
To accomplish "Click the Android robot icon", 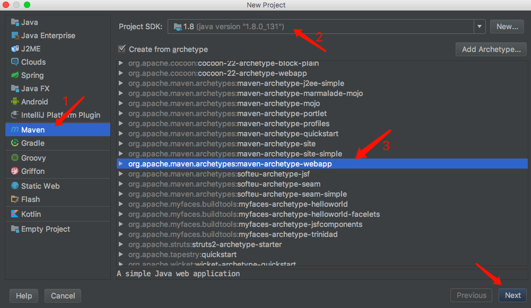I will pyautogui.click(x=15, y=102).
